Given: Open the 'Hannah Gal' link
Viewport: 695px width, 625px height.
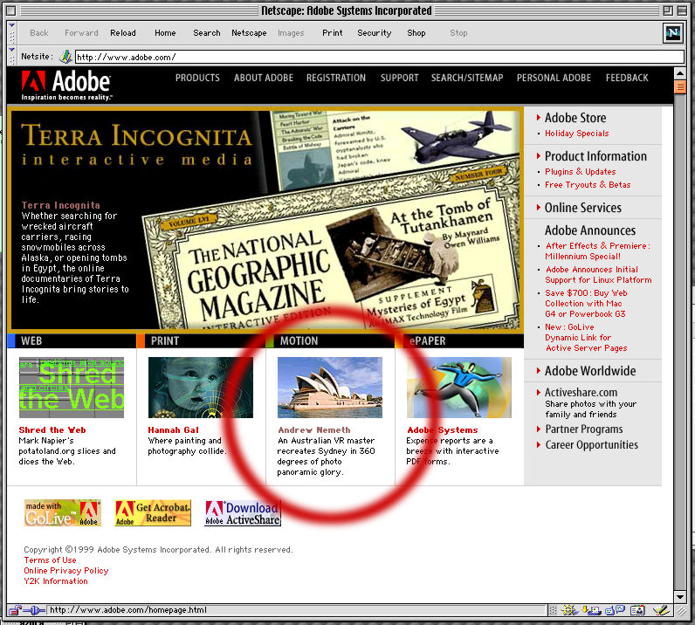Looking at the screenshot, I should click(x=173, y=430).
